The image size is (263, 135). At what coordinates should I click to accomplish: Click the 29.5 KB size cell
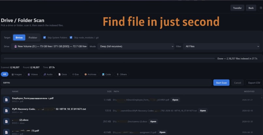pyautogui.click(x=107, y=121)
